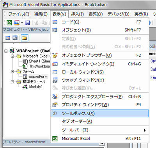Click the View Object icon in project pane
The height and width of the screenshot is (148, 156).
click(x=15, y=38)
